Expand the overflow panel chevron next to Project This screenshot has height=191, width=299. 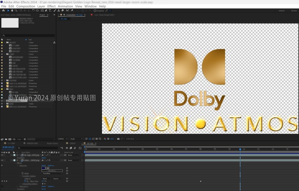click(x=54, y=15)
